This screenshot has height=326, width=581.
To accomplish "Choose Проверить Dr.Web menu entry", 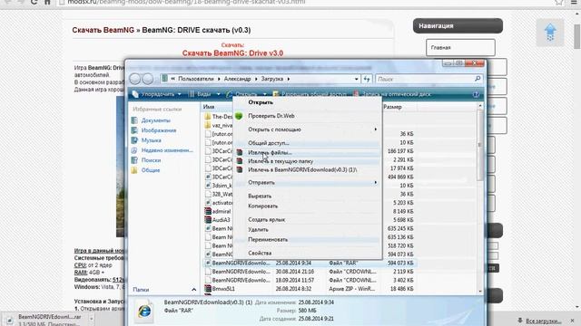I will pyautogui.click(x=271, y=116).
